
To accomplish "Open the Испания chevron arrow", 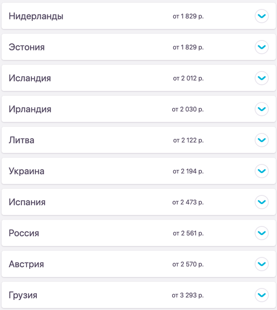I will 262,202.
